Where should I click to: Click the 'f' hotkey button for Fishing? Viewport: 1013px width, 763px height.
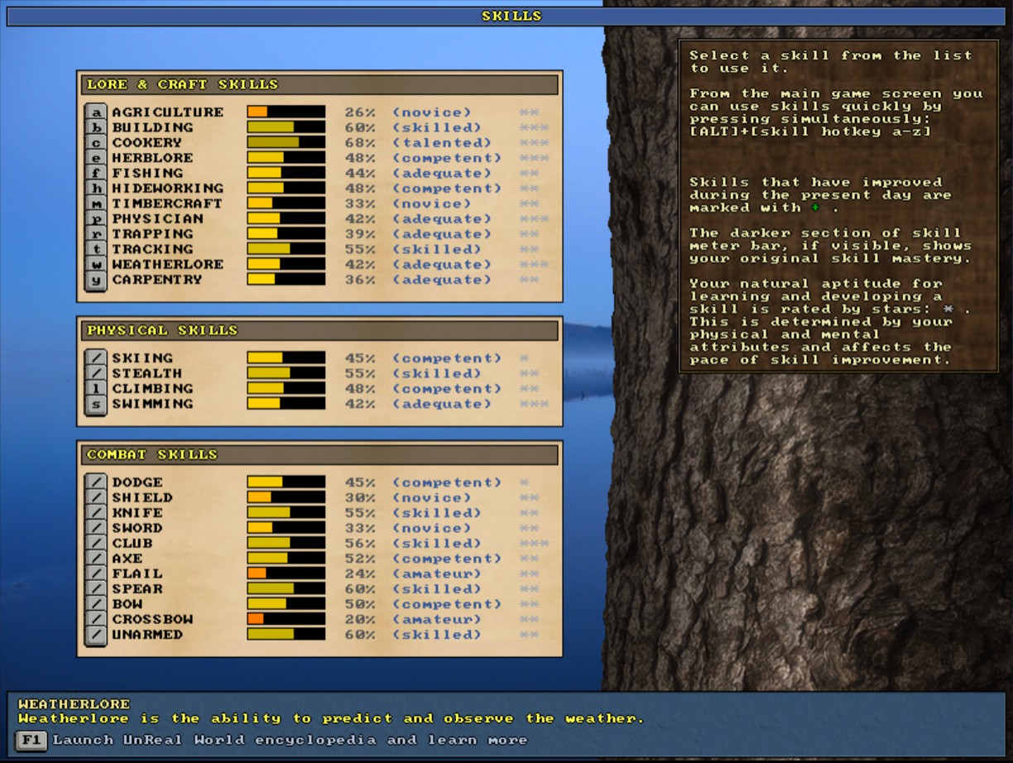pos(96,173)
